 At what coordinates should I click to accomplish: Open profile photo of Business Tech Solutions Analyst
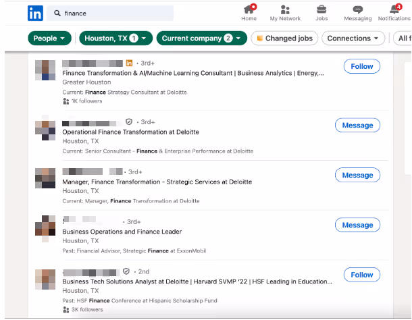coord(45,279)
